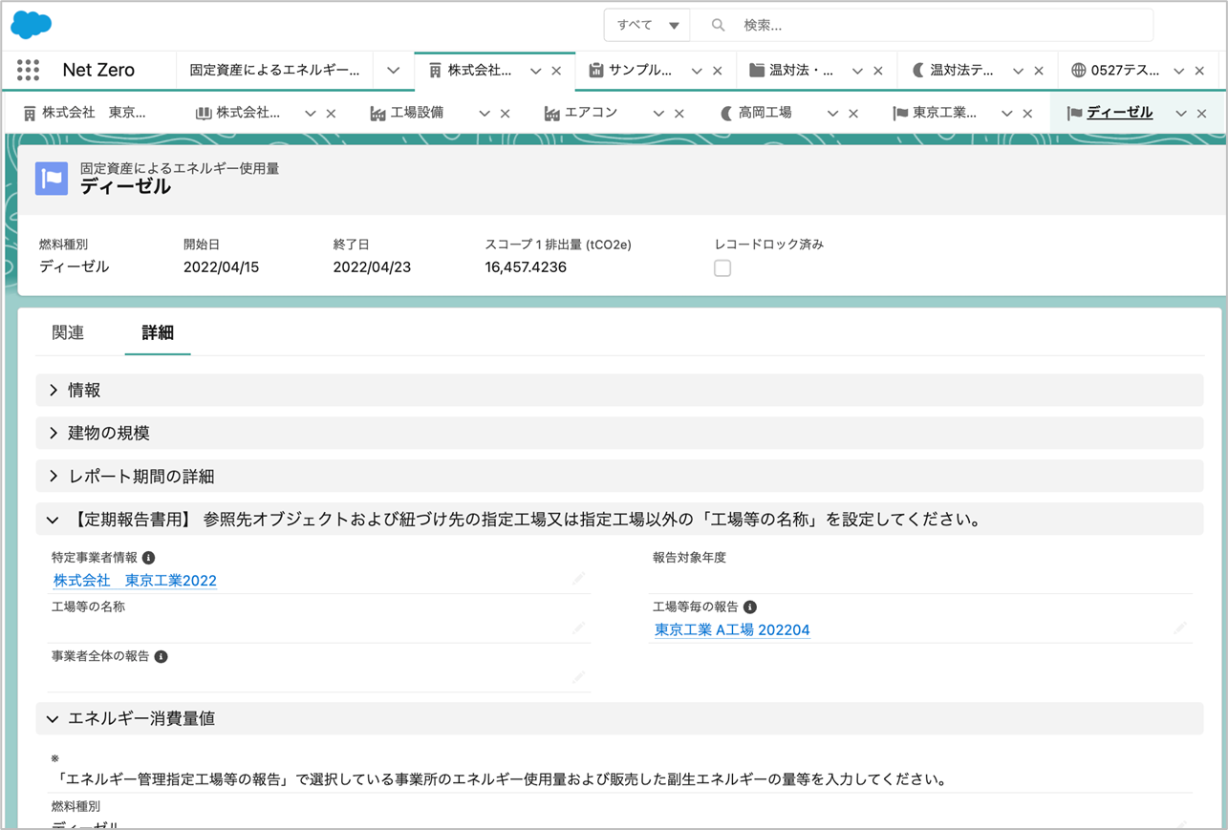Close the サンプル workspace tab

718,71
